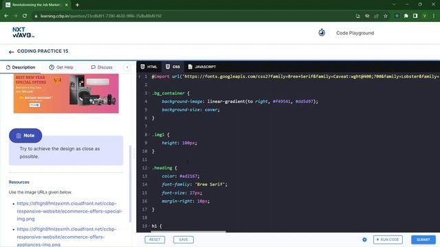Open the ecommerce-offers-special-img.png link
Viewport: 440px width, 247px height.
[69, 211]
